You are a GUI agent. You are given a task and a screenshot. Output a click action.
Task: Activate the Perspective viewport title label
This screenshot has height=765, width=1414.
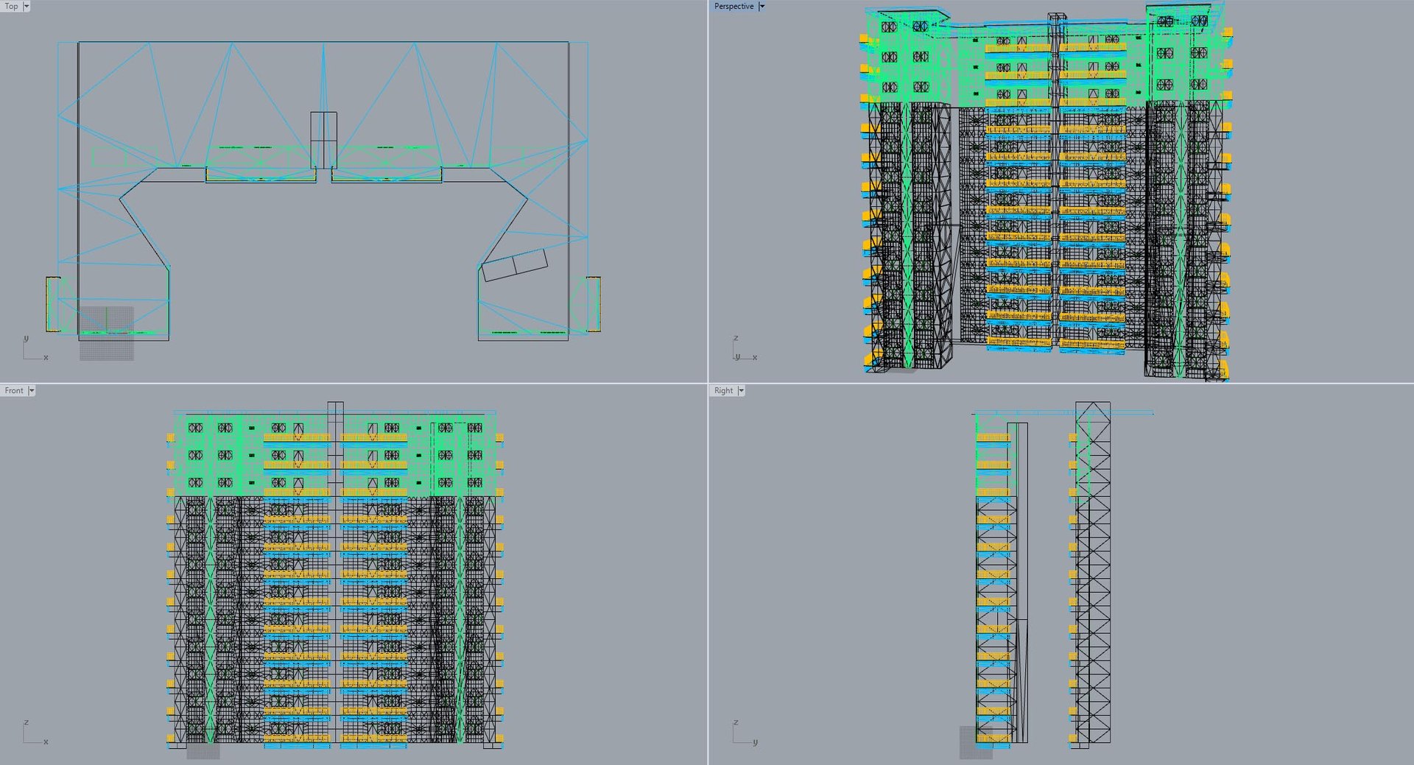[734, 6]
